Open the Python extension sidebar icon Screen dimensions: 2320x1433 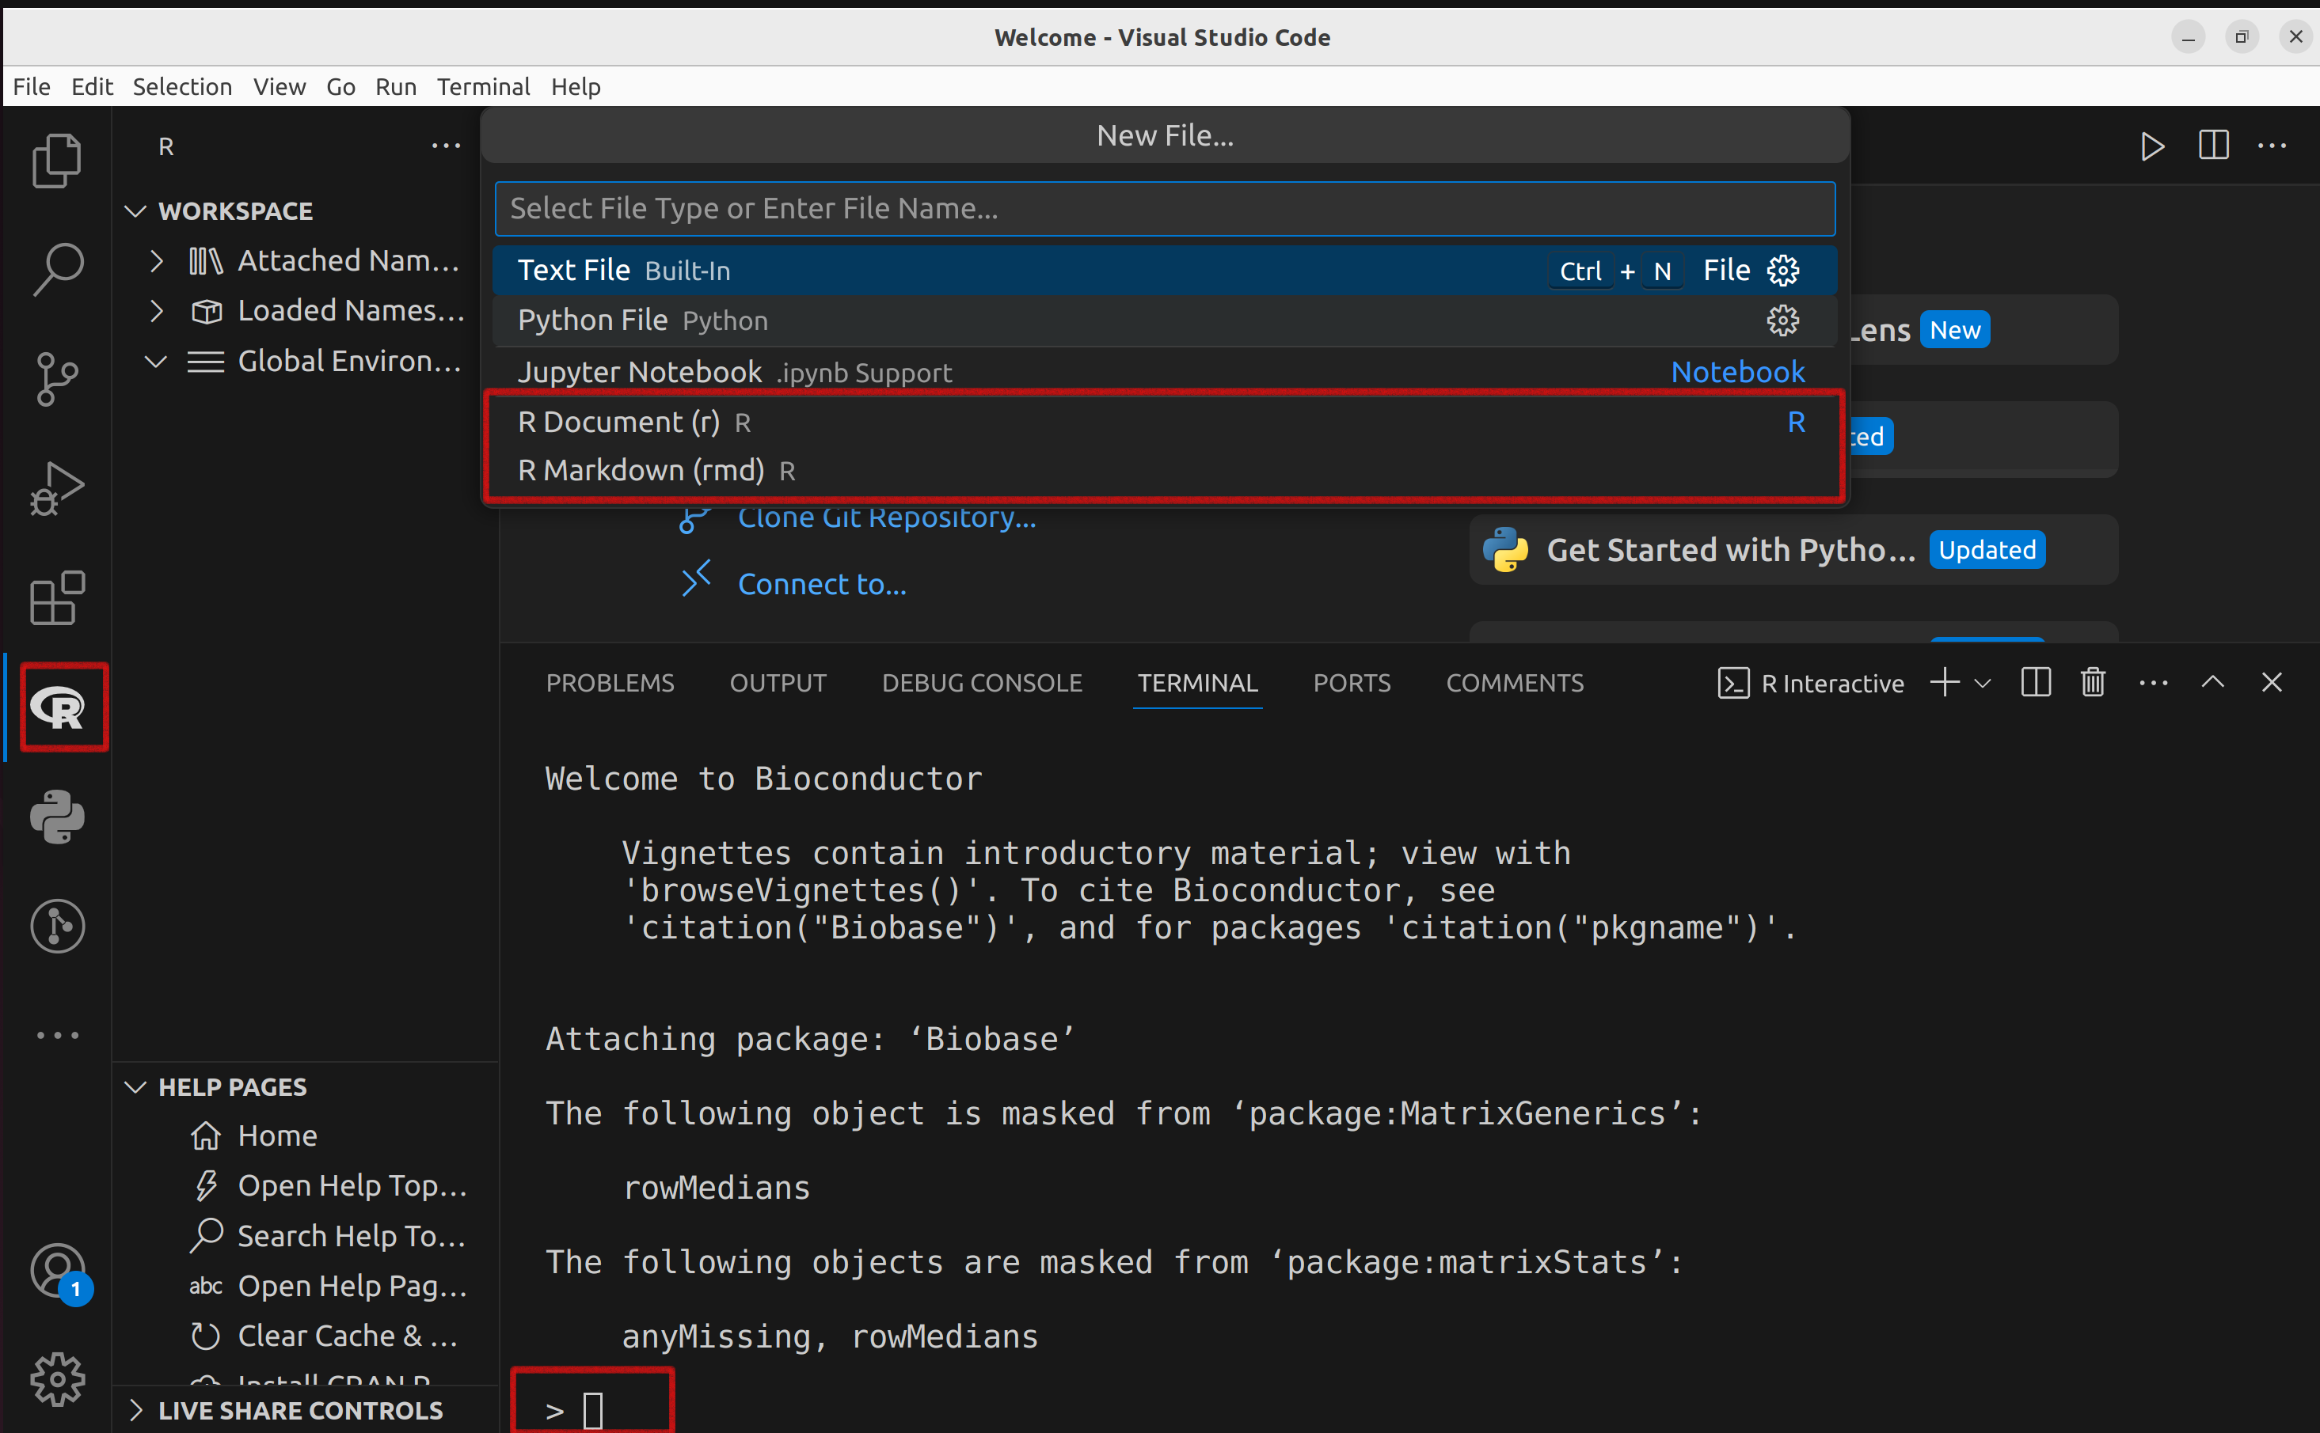[x=57, y=817]
